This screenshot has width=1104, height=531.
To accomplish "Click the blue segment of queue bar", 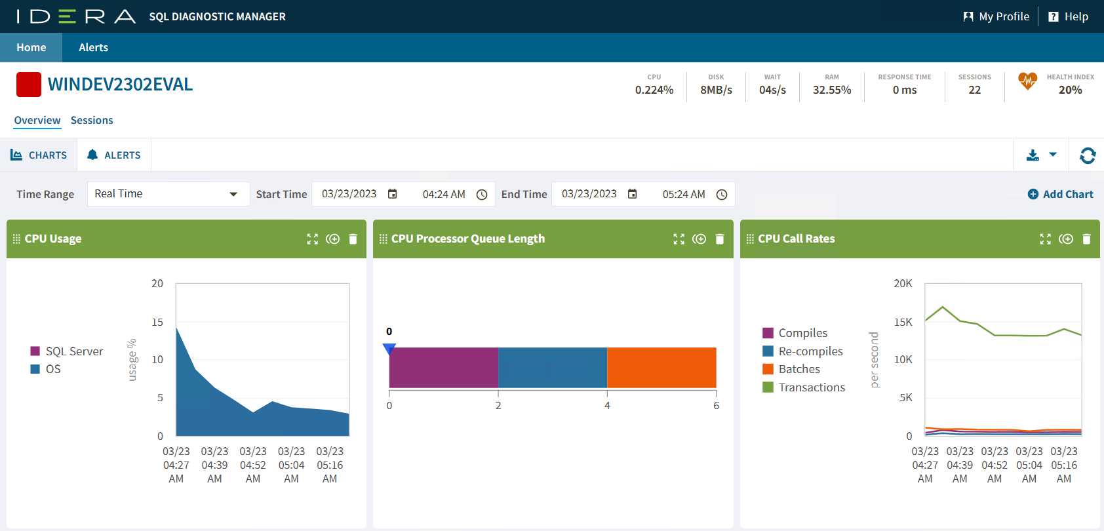I will pyautogui.click(x=553, y=368).
